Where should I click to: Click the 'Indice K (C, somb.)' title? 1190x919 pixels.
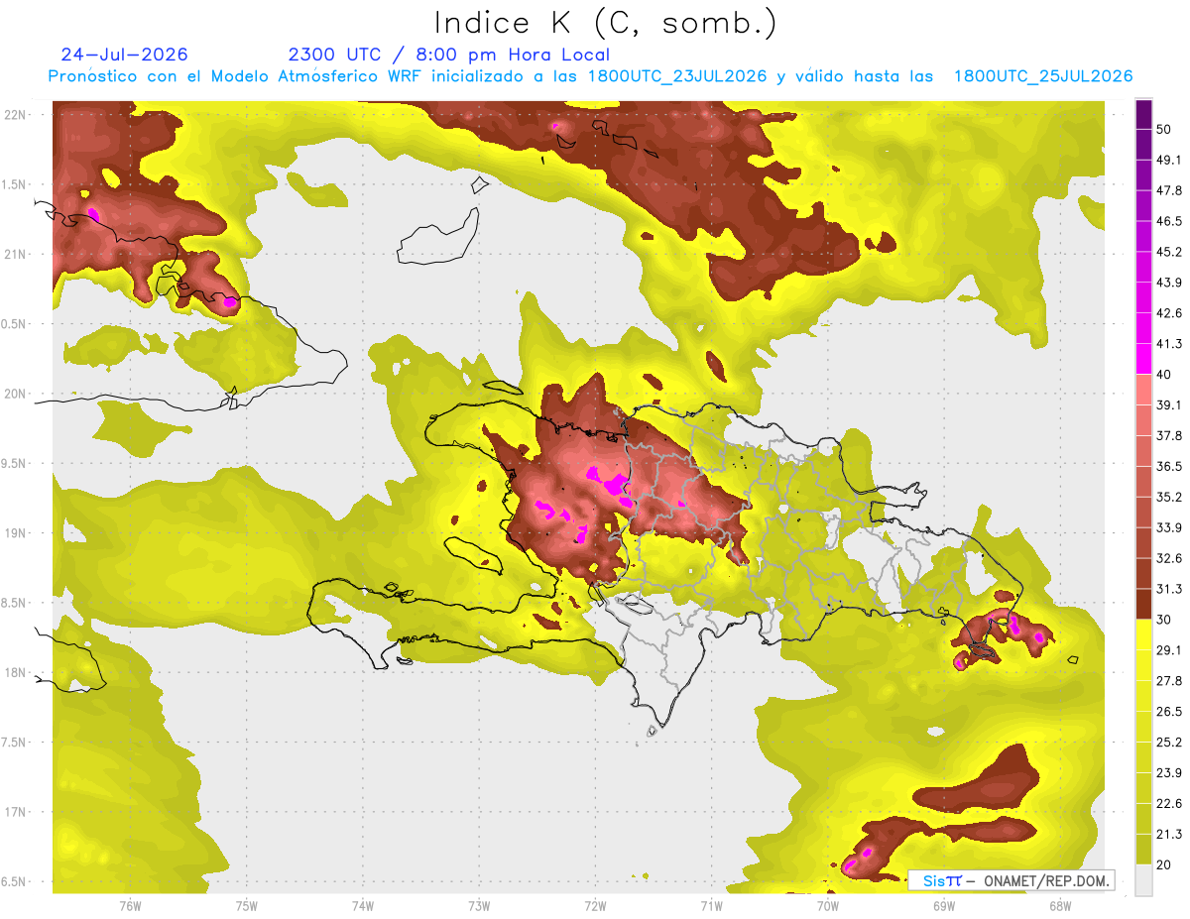[x=606, y=23]
